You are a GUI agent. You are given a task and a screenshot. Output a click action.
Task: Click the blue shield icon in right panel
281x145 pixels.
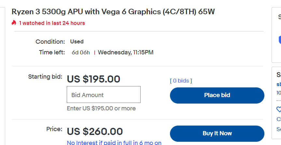[x=279, y=39]
